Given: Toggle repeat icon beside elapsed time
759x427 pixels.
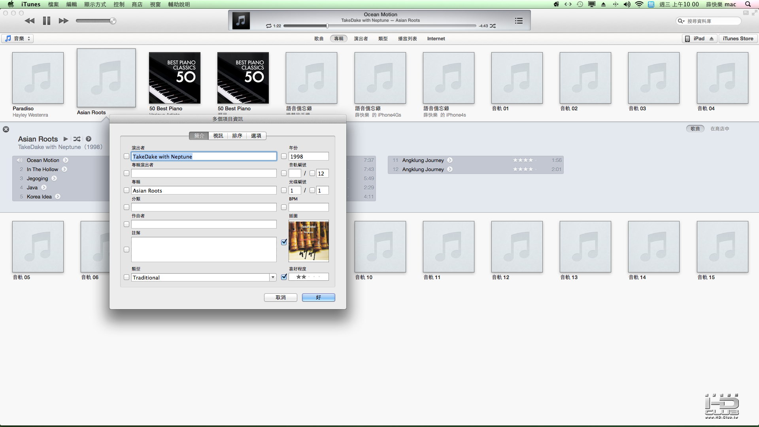Looking at the screenshot, I should (269, 26).
